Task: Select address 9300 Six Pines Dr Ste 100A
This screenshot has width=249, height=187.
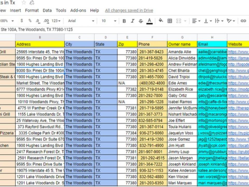Action: pos(40,71)
